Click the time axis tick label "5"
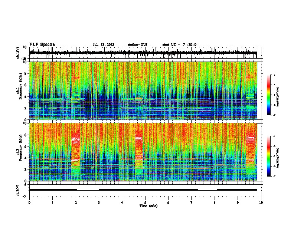The width and height of the screenshot is (294, 227). [x=145, y=203]
